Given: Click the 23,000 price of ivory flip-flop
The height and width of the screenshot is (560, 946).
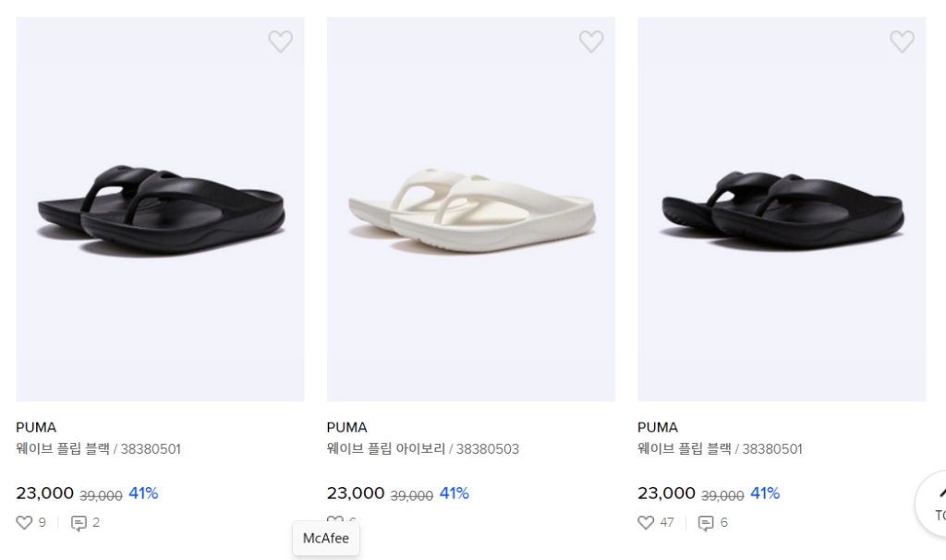Looking at the screenshot, I should tap(356, 494).
